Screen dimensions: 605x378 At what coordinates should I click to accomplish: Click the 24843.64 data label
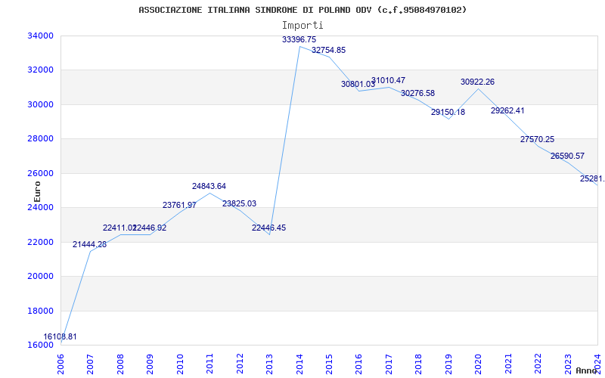(x=209, y=186)
